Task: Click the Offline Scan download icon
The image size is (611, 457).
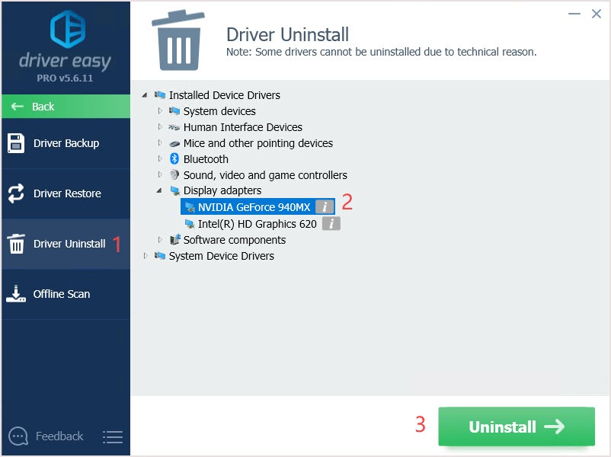Action: (x=16, y=294)
